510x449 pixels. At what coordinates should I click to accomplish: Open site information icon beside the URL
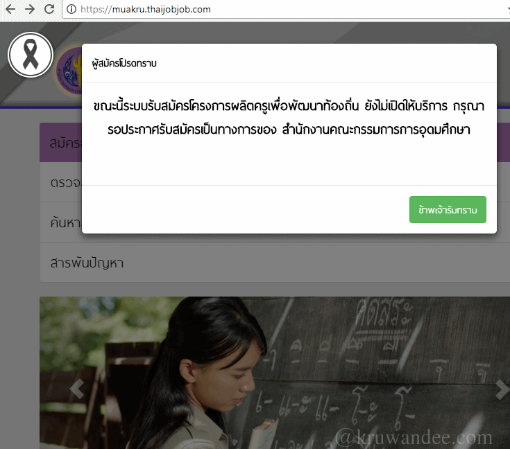point(71,10)
